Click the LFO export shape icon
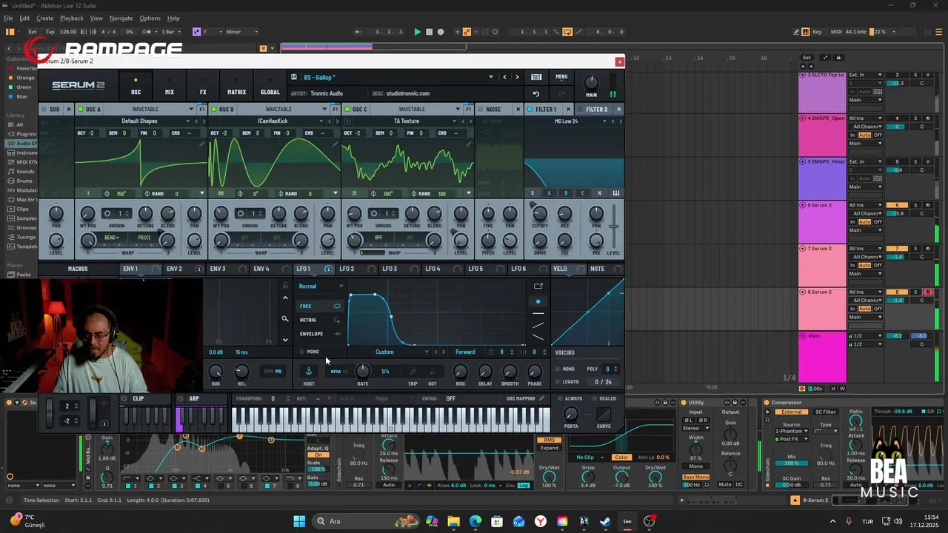This screenshot has width=948, height=533. tap(538, 286)
